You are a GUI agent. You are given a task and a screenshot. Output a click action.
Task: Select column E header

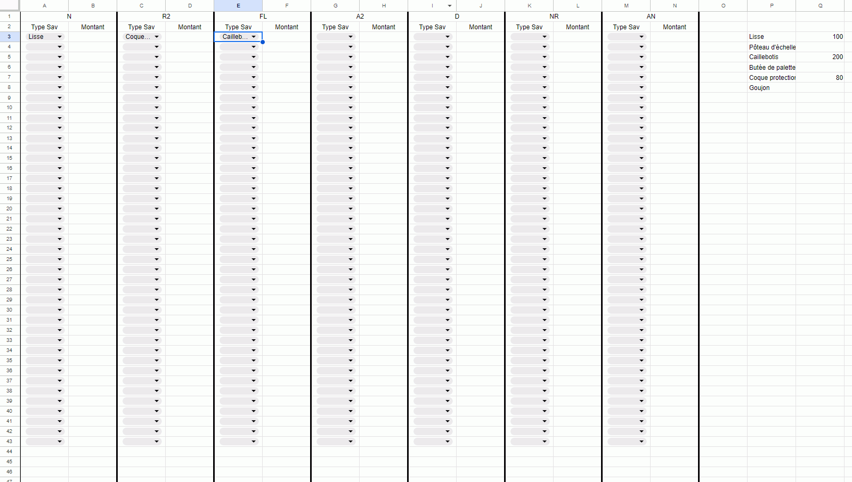pyautogui.click(x=238, y=6)
